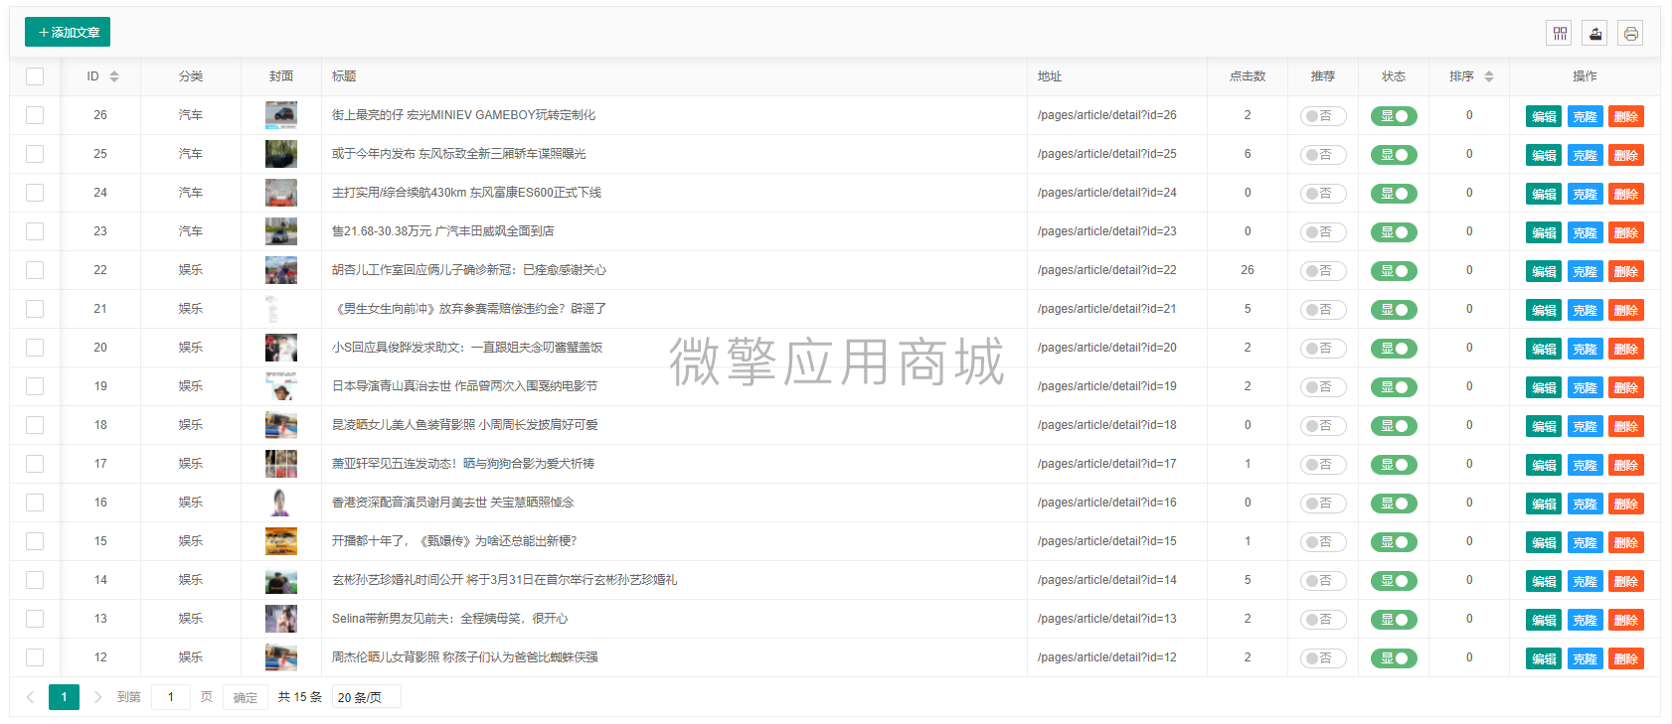
Task: Click title containing 宏光MINIEV GAMEBOY
Action: (x=463, y=115)
